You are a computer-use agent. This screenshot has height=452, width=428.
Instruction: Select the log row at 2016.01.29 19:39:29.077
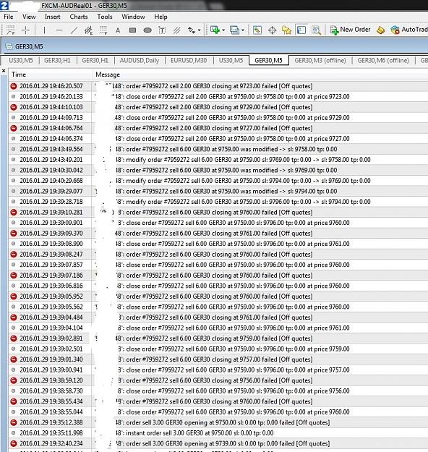pos(218,191)
